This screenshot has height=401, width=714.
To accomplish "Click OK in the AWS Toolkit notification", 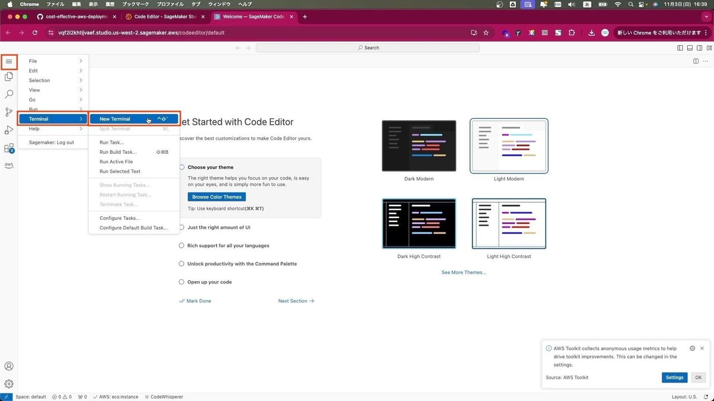I will click(x=699, y=377).
